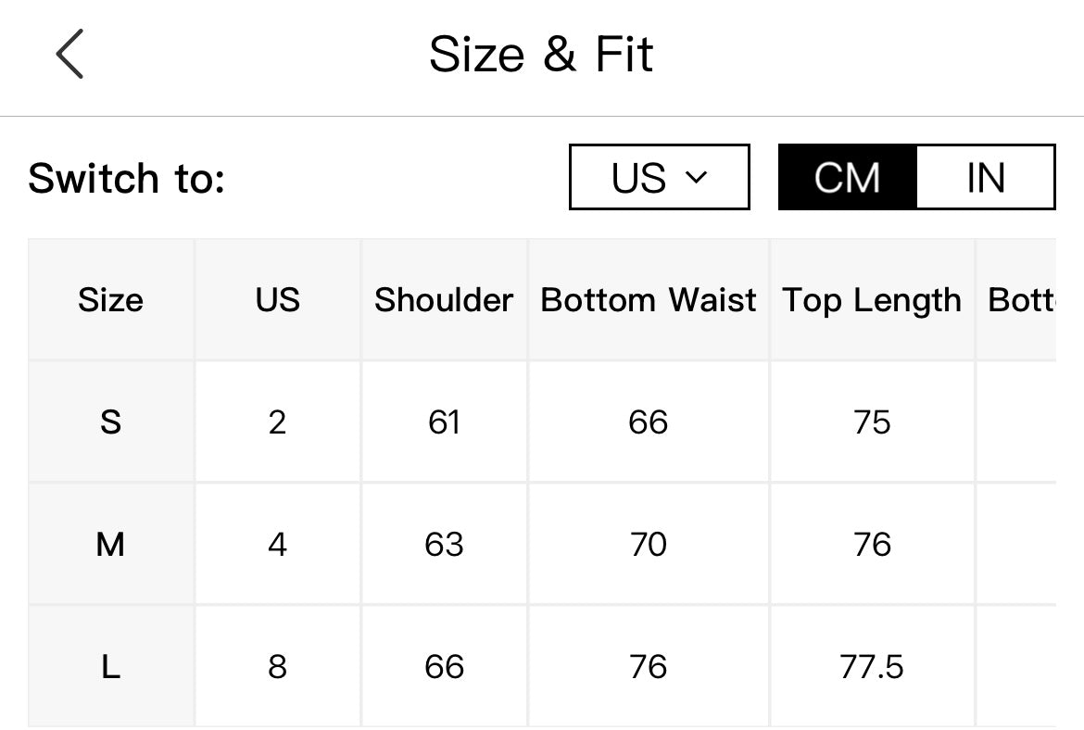
Task: Switch measurements to CM
Action: 848,177
